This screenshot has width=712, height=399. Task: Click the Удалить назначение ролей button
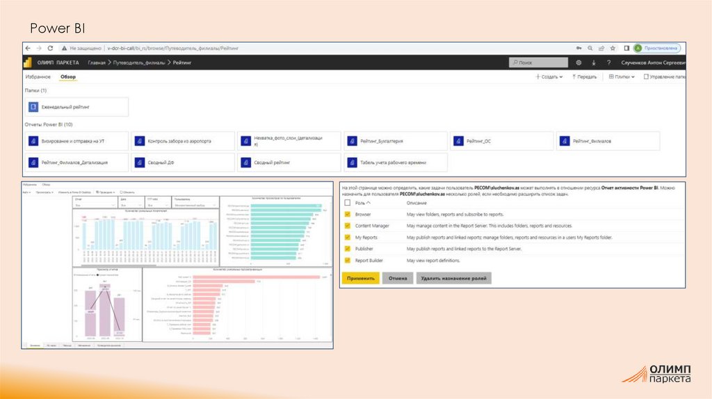click(453, 277)
